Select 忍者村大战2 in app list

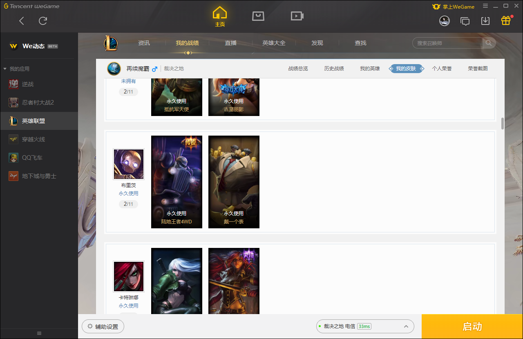point(39,103)
